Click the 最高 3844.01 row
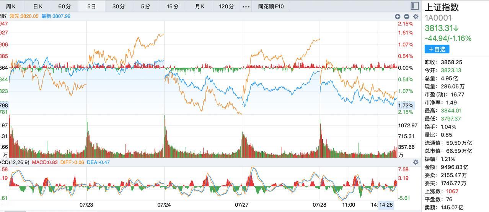 point(443,111)
